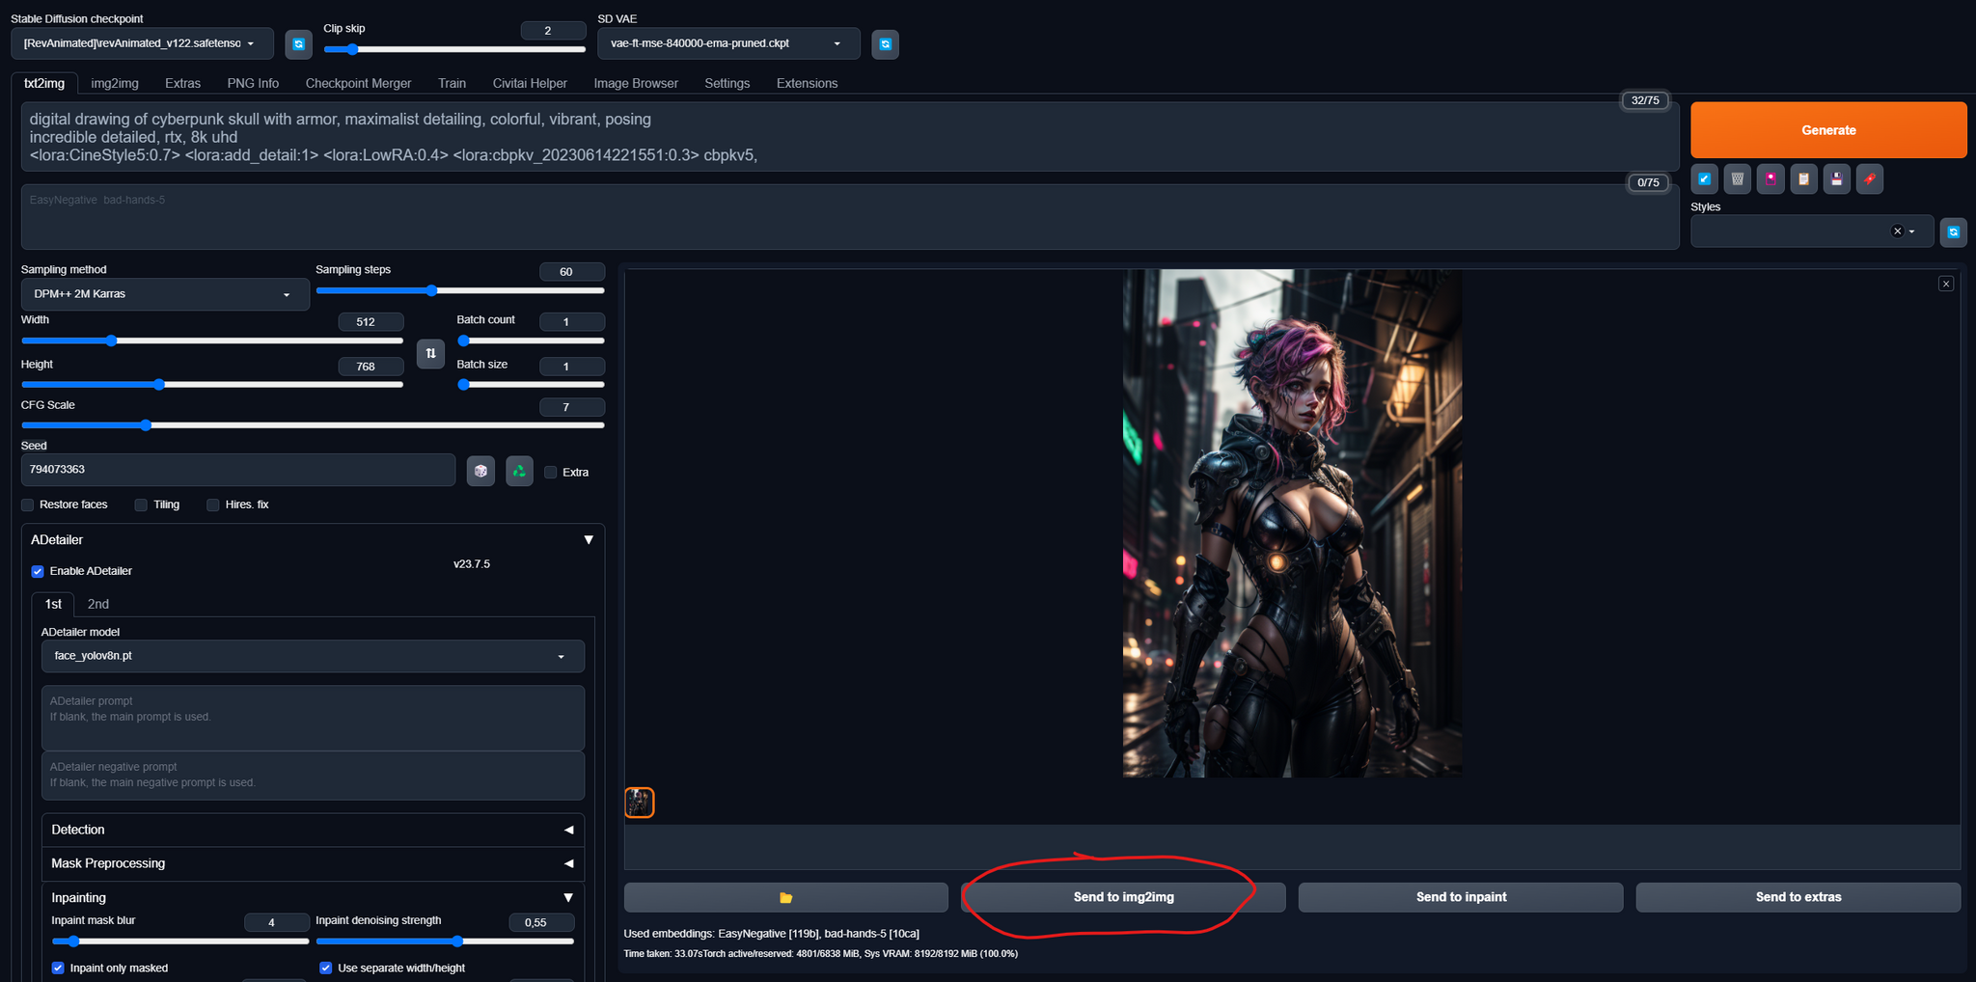This screenshot has width=1976, height=982.
Task: Enable the Restore faces checkbox
Action: tap(28, 505)
